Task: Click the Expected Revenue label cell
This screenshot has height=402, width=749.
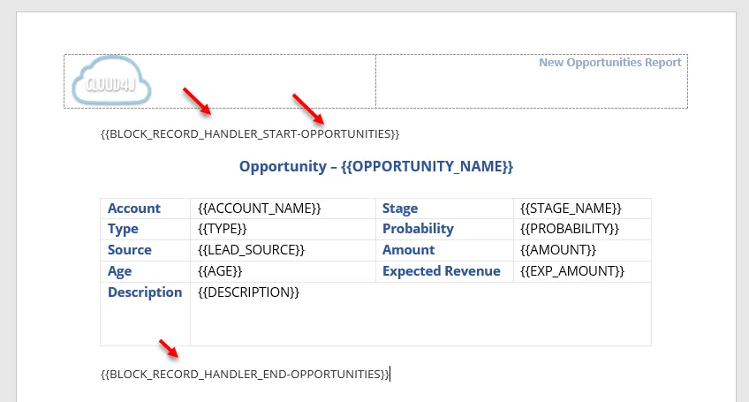Action: 445,271
